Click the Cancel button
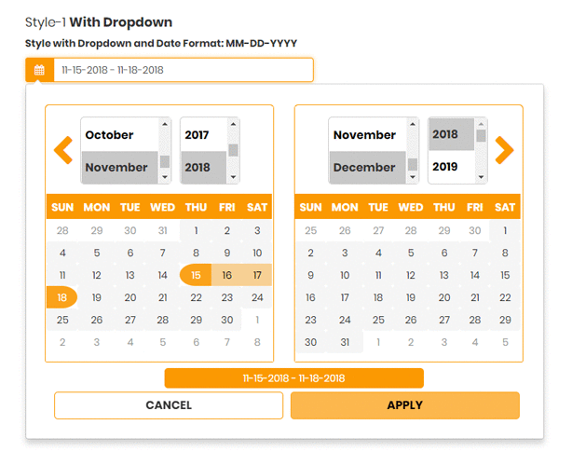Image resolution: width=572 pixels, height=466 pixels. tap(169, 405)
